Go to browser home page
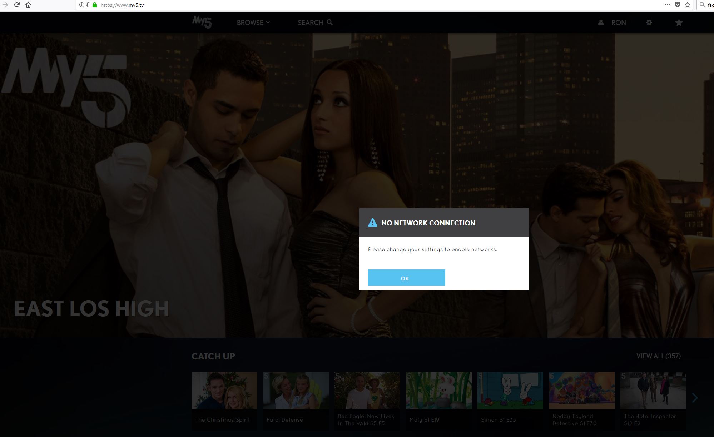The width and height of the screenshot is (714, 437). (28, 5)
